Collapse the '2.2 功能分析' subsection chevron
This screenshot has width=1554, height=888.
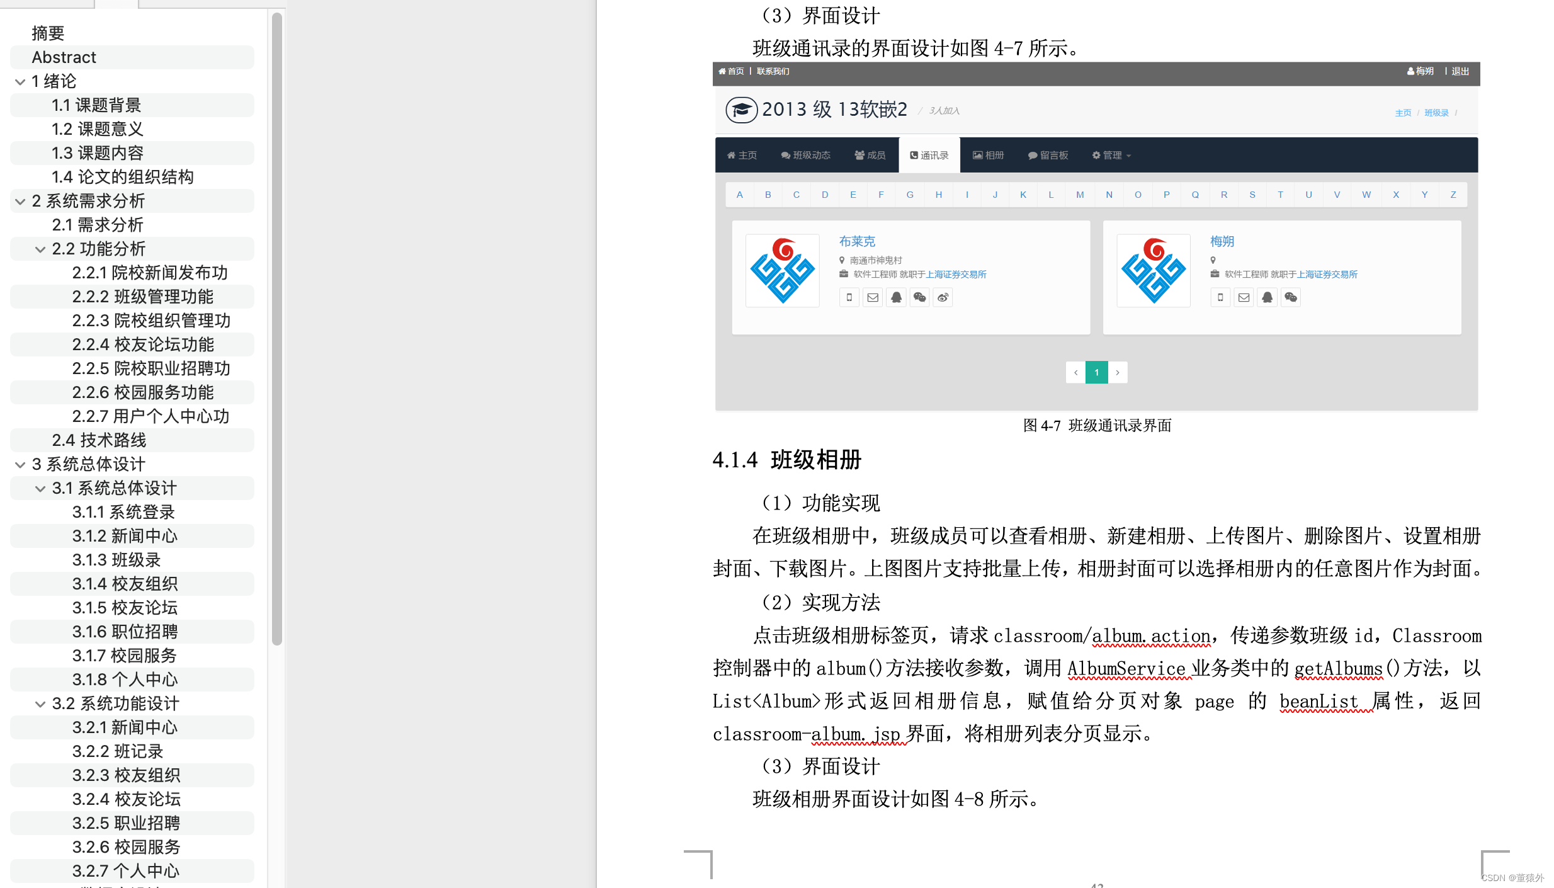(40, 249)
